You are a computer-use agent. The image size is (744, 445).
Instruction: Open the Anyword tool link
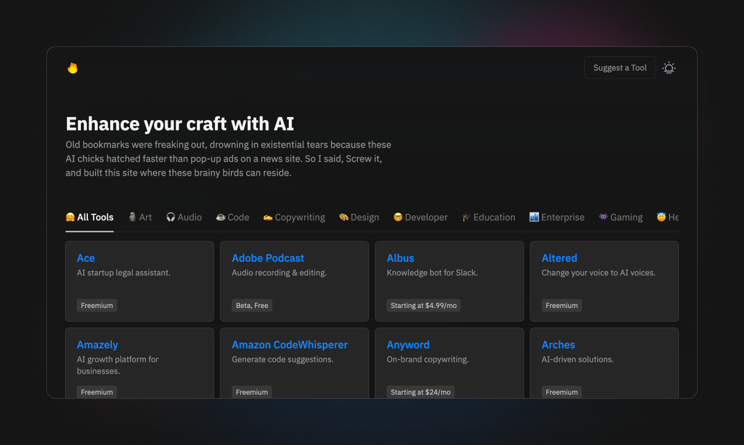click(408, 345)
